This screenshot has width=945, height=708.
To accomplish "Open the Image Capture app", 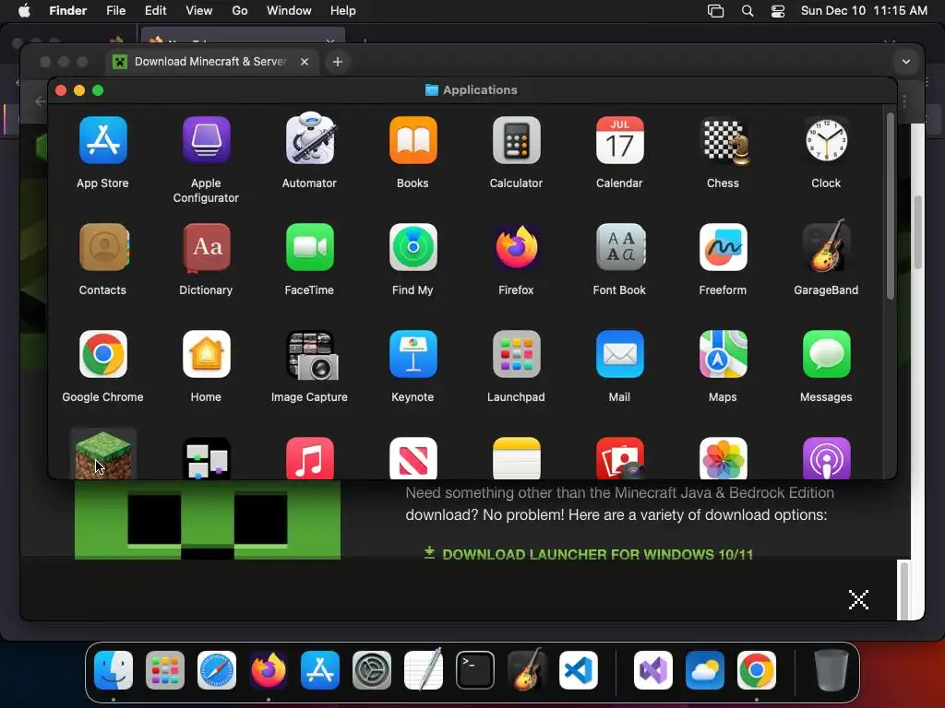I will 312,355.
